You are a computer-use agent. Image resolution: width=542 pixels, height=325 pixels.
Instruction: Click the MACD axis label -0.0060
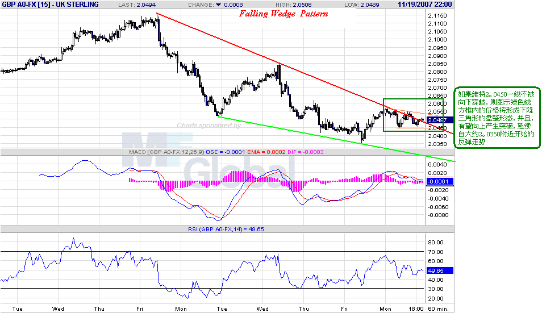[x=437, y=207]
